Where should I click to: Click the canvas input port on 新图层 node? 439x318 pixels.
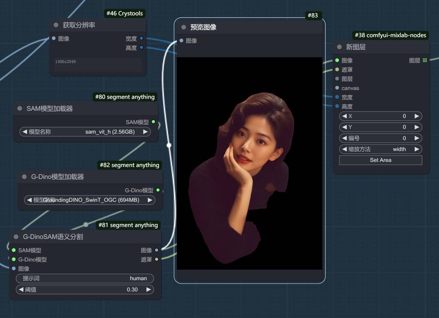click(x=337, y=88)
